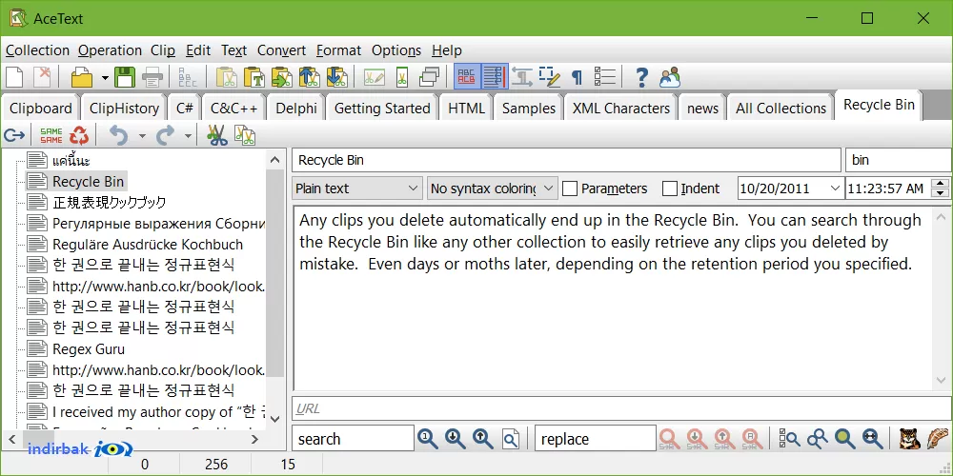The image size is (953, 476).
Task: Click the dashed selection with pencil icon
Action: 550,77
